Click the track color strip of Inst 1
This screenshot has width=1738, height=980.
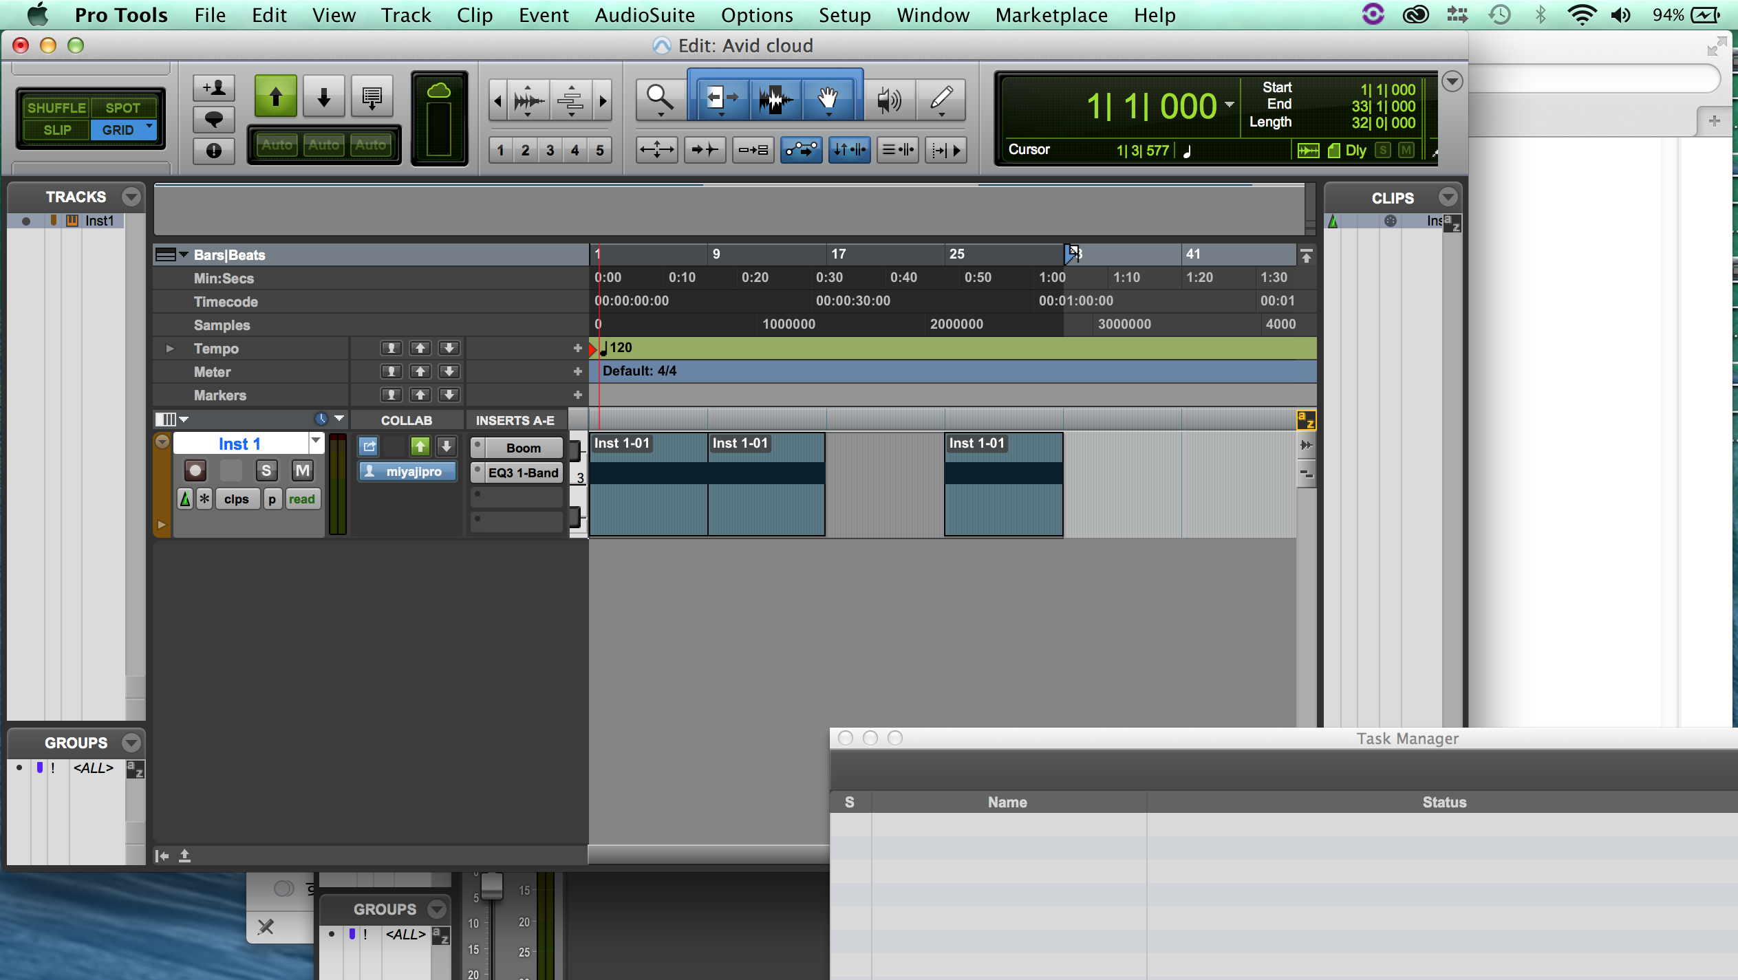[162, 485]
